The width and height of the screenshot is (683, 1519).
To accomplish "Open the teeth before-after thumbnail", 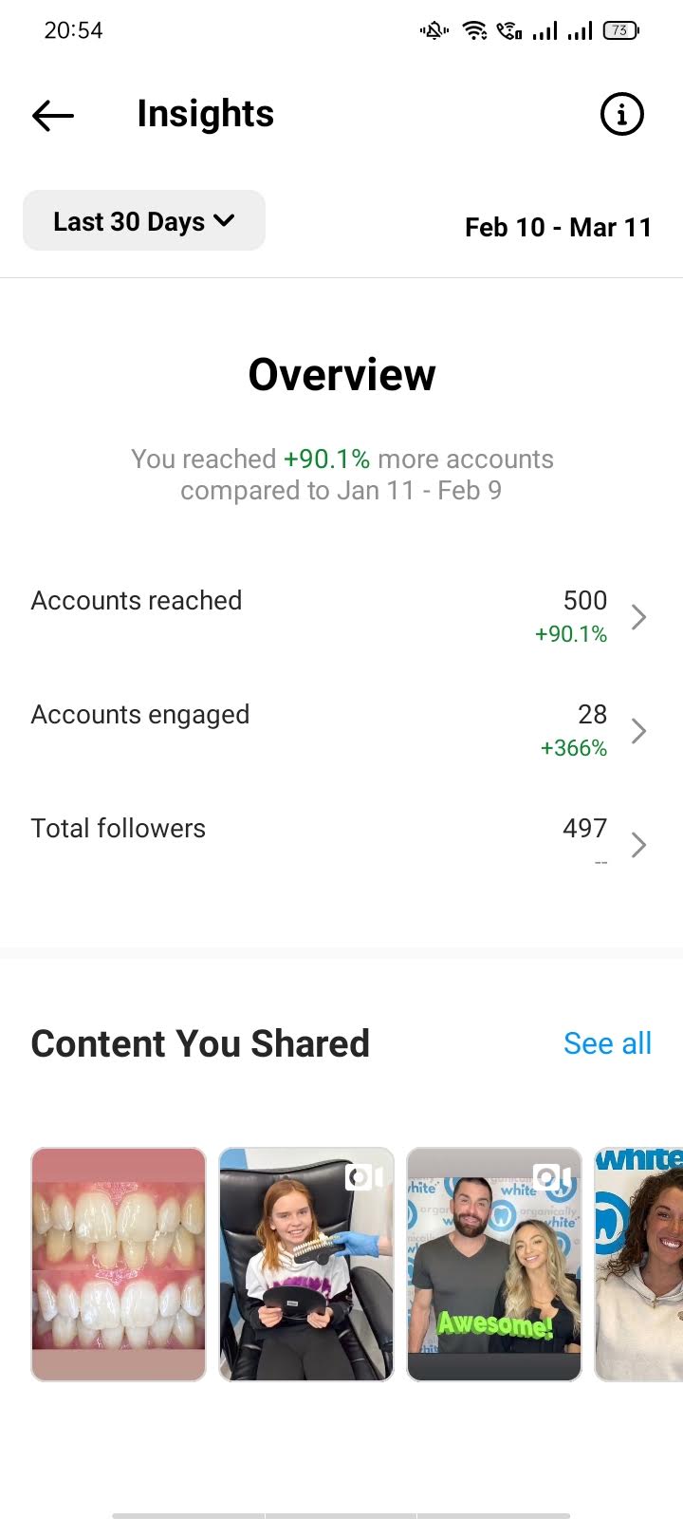I will (119, 1265).
